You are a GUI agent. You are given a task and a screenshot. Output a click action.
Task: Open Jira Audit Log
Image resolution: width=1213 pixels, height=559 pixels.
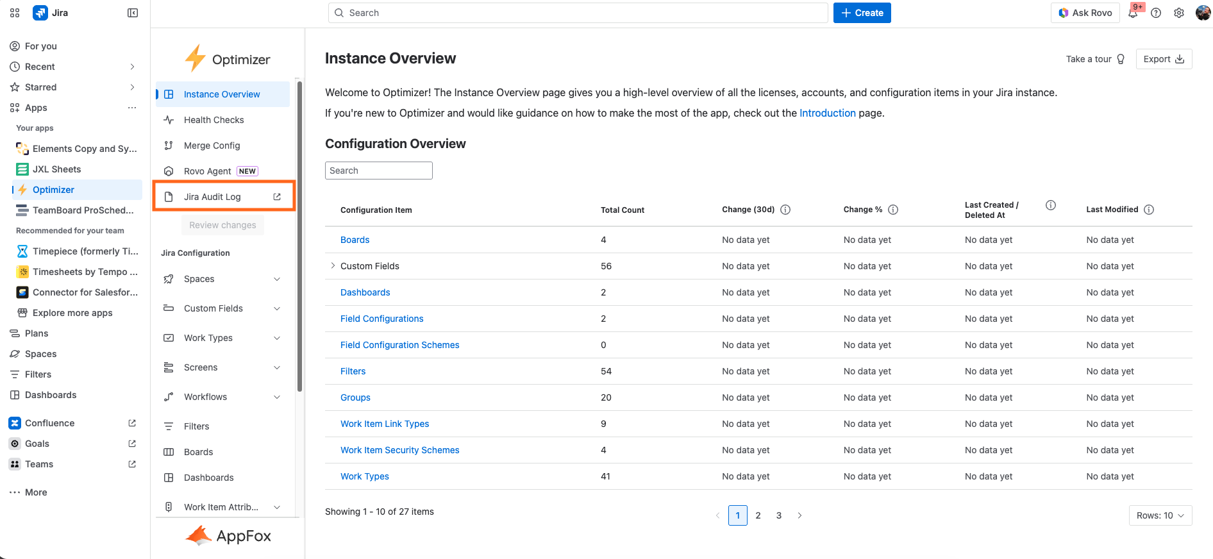point(212,197)
